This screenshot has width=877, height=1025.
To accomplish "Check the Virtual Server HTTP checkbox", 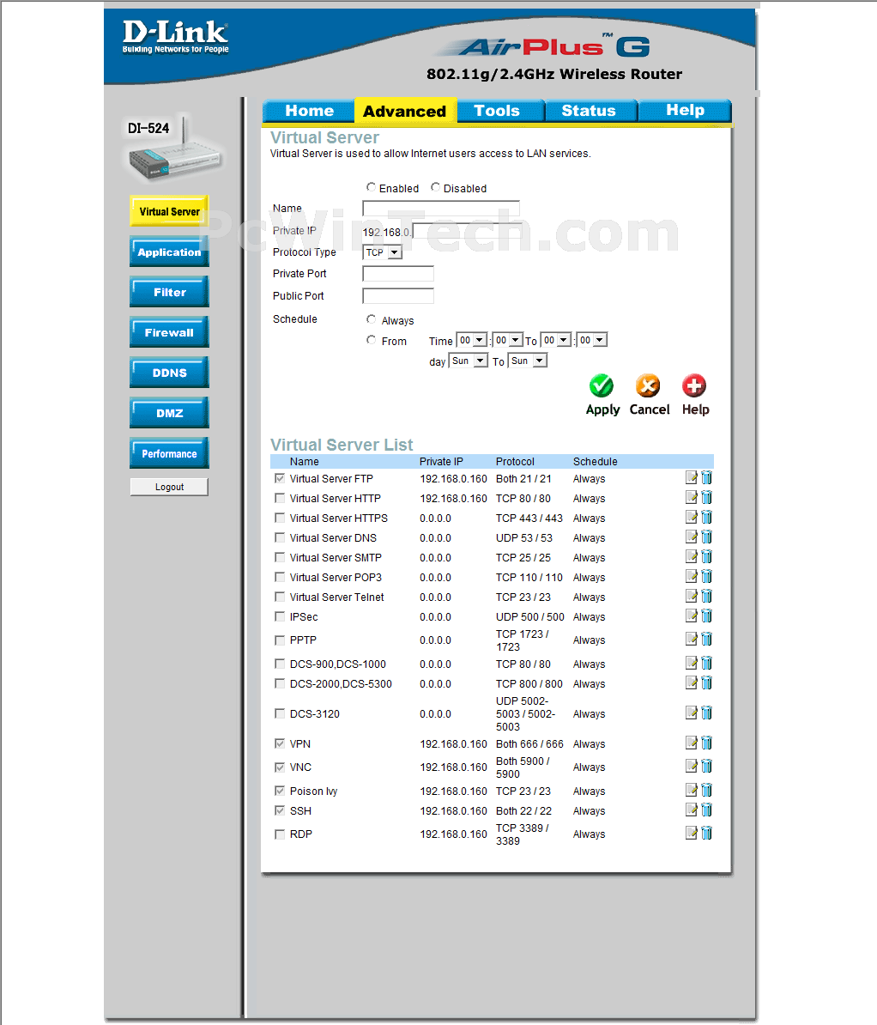I will click(x=280, y=498).
